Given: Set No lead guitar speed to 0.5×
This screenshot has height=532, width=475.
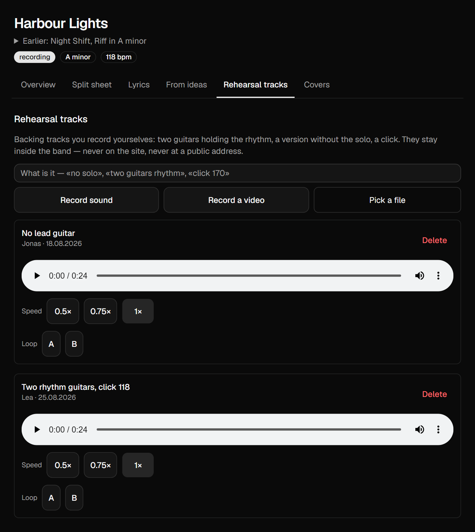Looking at the screenshot, I should tap(63, 311).
